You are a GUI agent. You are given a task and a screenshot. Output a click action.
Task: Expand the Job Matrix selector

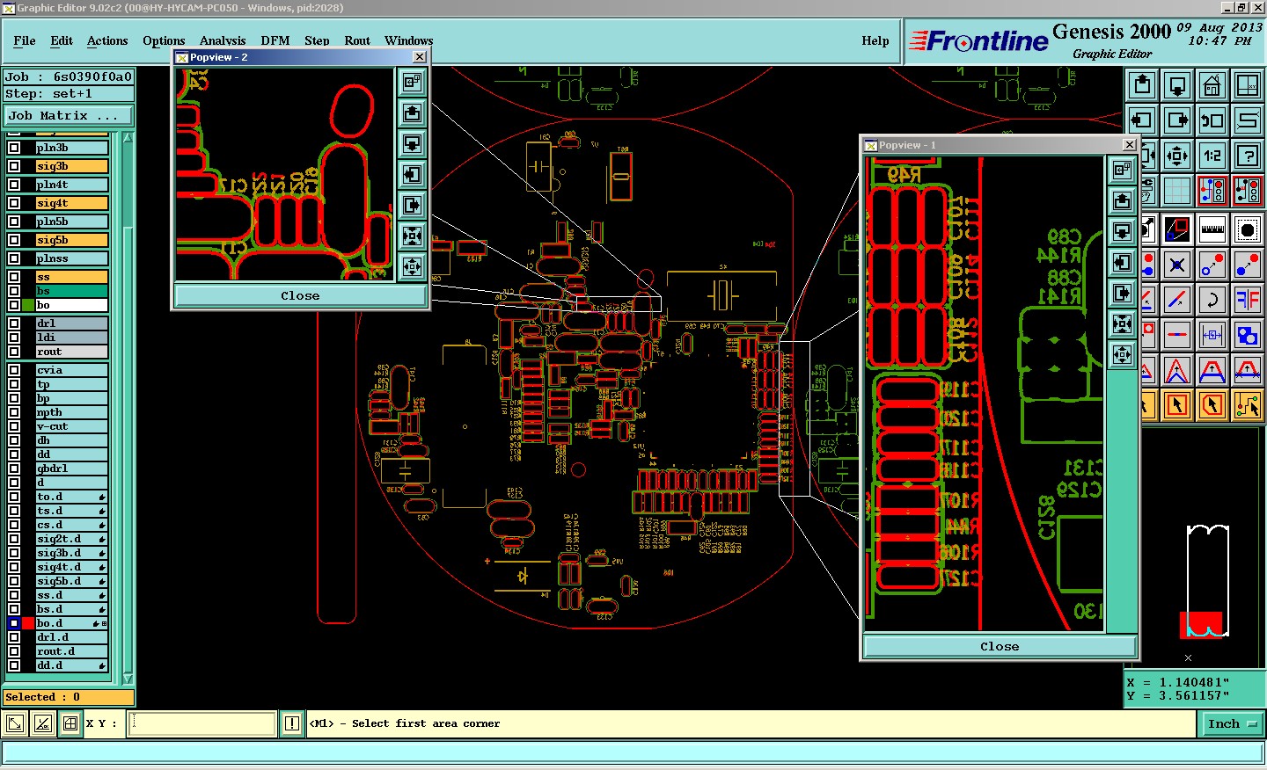(69, 115)
